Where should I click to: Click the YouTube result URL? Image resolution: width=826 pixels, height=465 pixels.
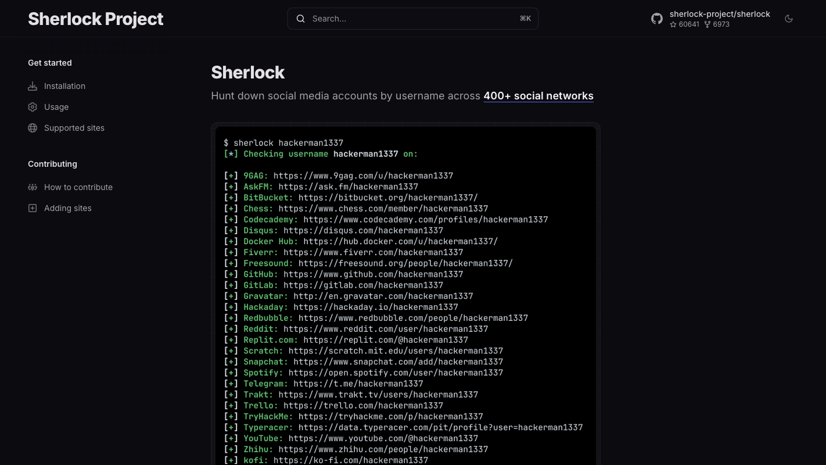pos(383,438)
